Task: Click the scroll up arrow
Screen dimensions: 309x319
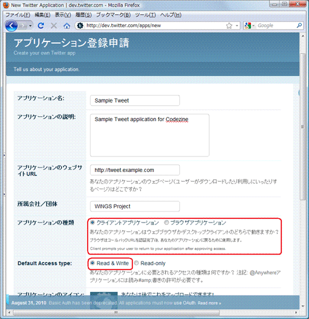Action: click(x=302, y=36)
